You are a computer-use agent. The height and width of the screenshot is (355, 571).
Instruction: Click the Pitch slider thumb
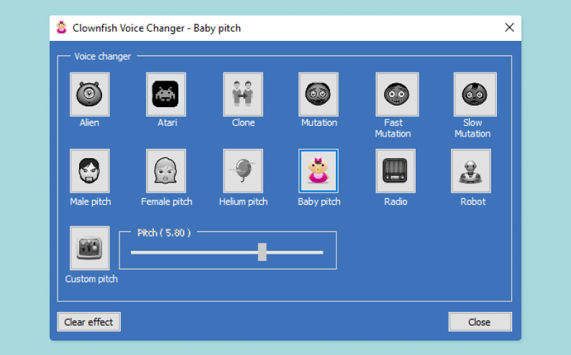262,252
